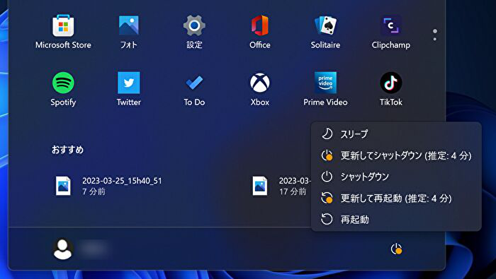Open 設定 gear icon
Image resolution: width=496 pixels, height=279 pixels.
(x=194, y=32)
